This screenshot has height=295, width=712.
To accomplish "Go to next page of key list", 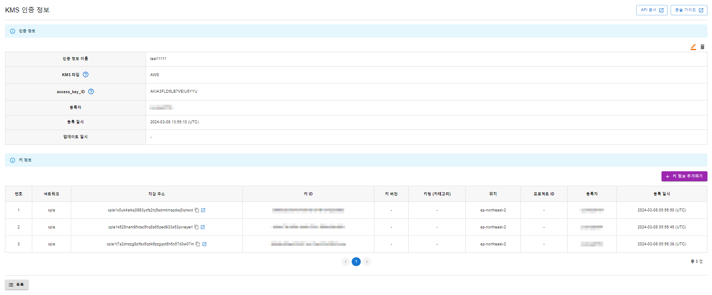I will (x=367, y=261).
